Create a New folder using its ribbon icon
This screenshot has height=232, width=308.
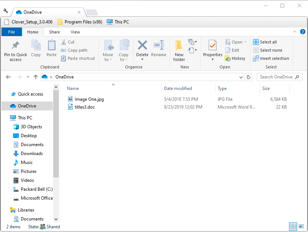pyautogui.click(x=179, y=49)
